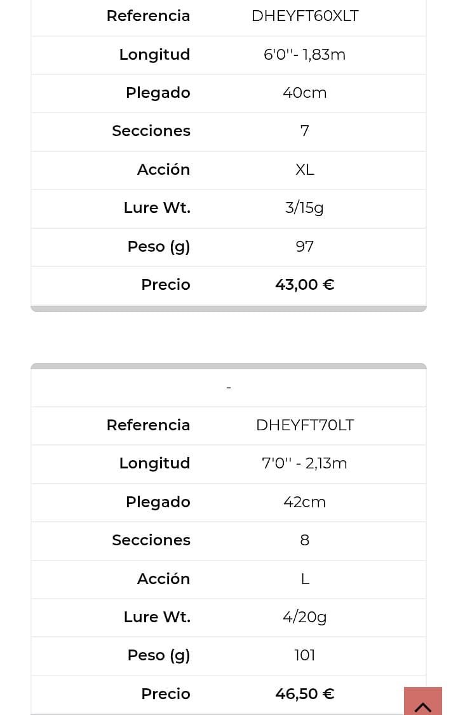Screen dimensions: 451x715
Task: Click the Secciones value 8
Action: [x=305, y=540]
